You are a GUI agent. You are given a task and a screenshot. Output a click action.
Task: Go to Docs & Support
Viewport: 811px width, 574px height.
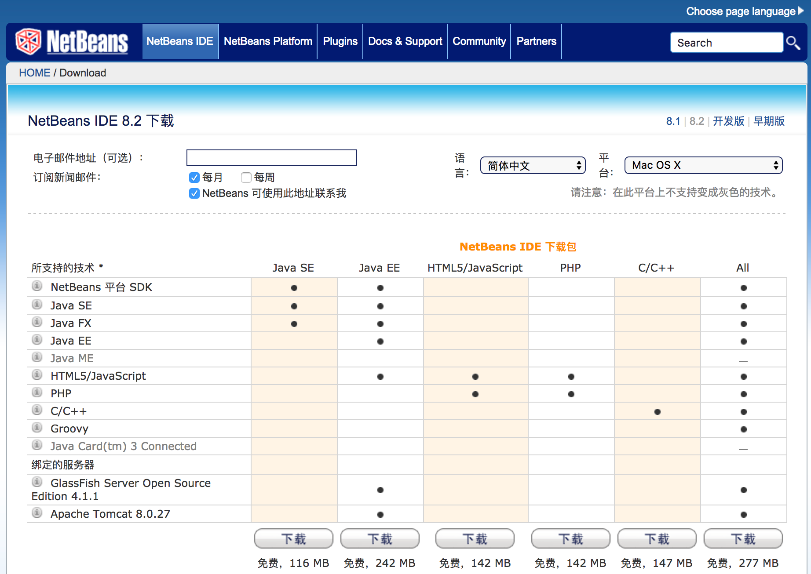tap(405, 41)
